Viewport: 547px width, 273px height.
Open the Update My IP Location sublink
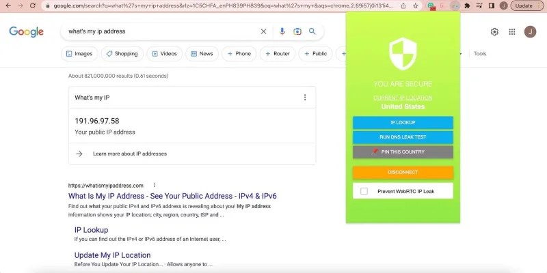(112, 255)
